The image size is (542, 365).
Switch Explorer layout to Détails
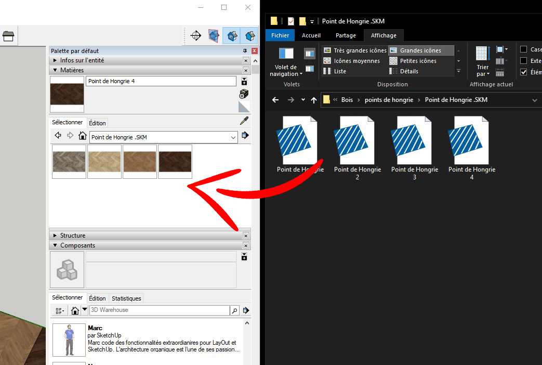pyautogui.click(x=404, y=71)
